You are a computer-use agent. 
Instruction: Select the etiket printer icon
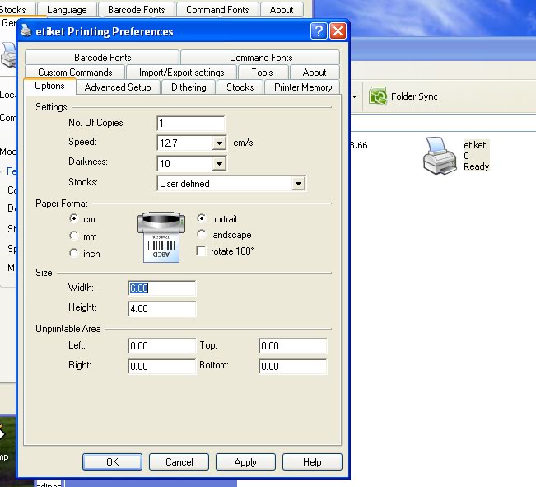(x=440, y=156)
